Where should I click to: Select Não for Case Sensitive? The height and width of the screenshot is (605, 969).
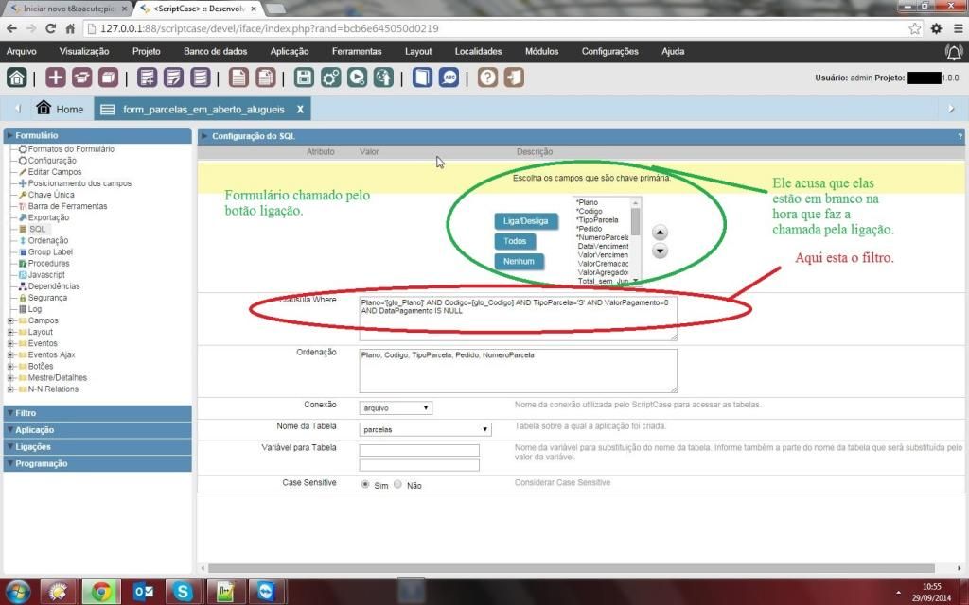[397, 484]
